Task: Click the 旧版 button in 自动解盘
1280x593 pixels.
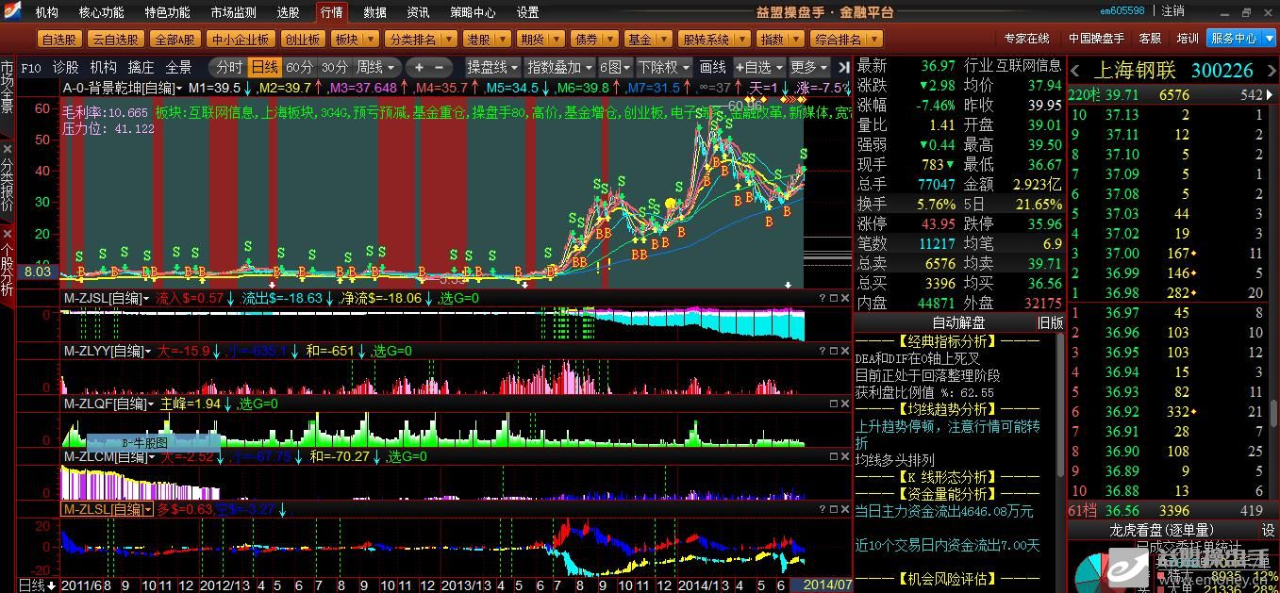Action: coord(1050,323)
